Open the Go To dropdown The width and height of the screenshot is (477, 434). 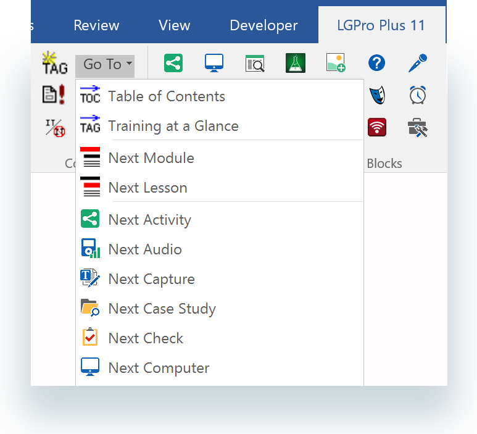[105, 65]
